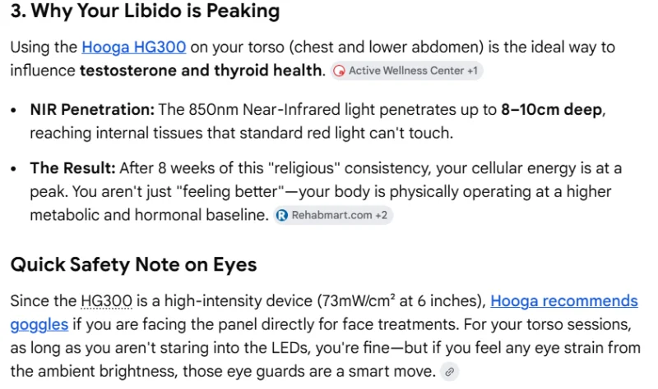
Task: Click the word 'goggles' in the link
Action: click(x=39, y=325)
